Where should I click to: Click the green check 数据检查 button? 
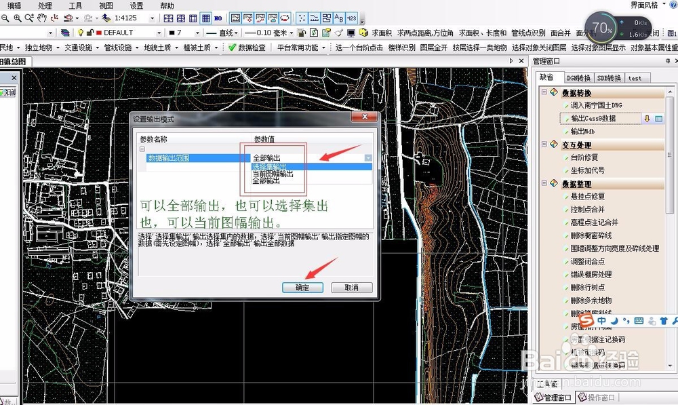247,47
